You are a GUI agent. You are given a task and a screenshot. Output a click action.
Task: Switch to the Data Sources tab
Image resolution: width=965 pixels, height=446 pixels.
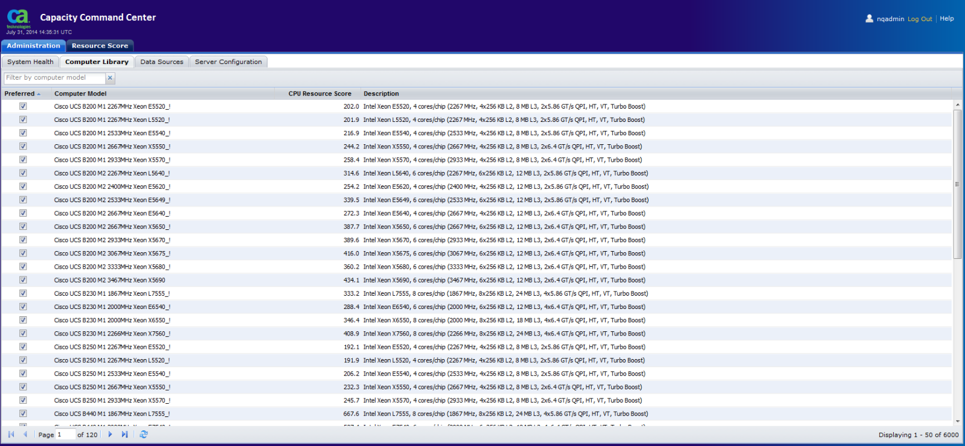click(x=162, y=62)
